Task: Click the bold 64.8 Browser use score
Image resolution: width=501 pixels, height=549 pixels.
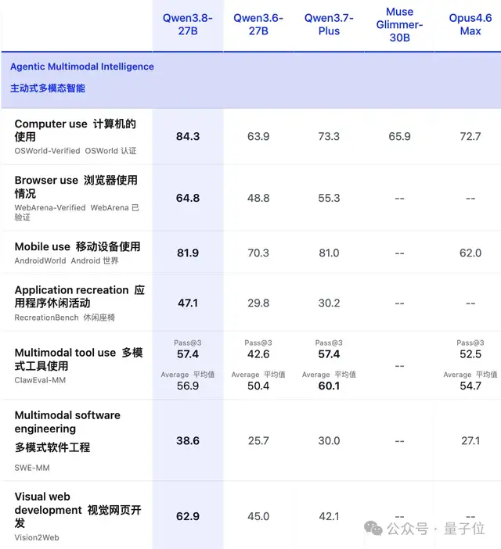Action: coord(188,198)
